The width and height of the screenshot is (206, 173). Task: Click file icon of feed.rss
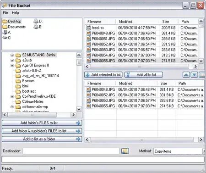click(x=89, y=28)
